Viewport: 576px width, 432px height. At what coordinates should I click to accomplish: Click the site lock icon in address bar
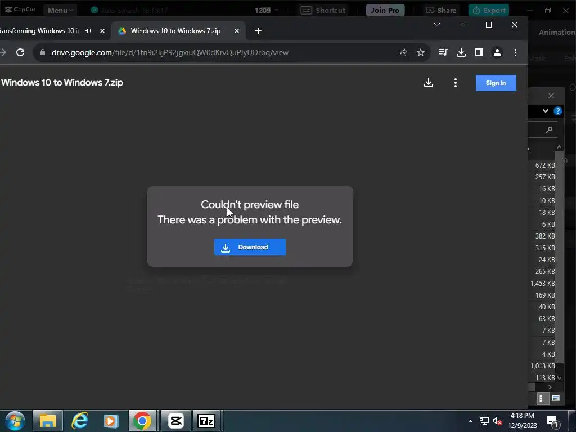(43, 52)
